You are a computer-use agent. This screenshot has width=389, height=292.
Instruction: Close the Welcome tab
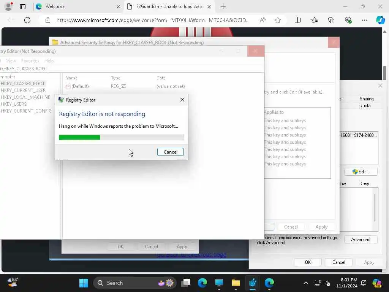119,7
